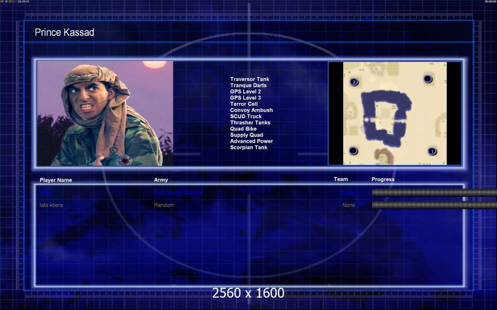Click the Army column header
The image size is (497, 310).
coord(161,180)
